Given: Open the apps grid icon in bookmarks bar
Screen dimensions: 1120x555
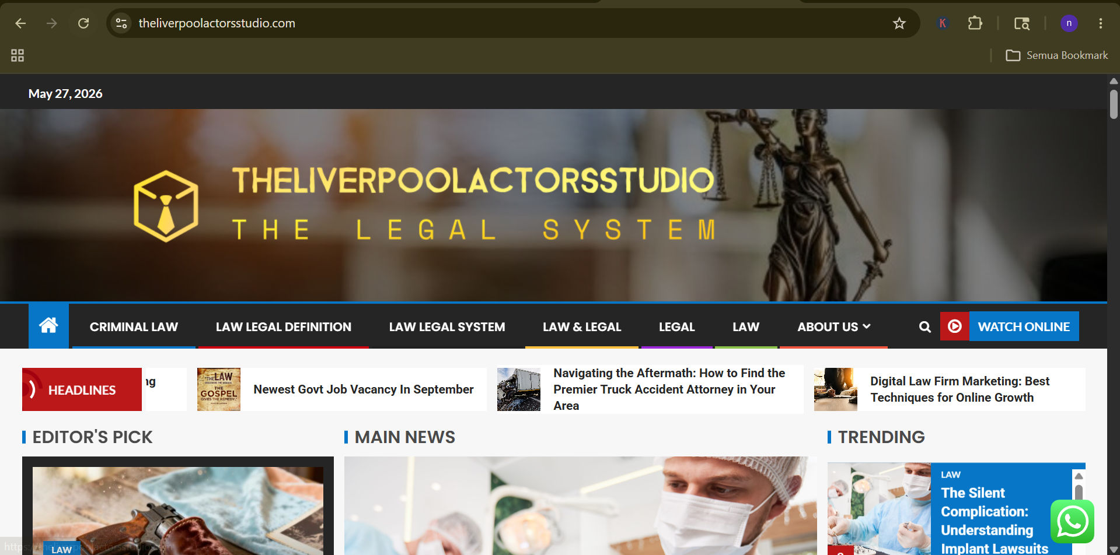Looking at the screenshot, I should click(x=18, y=55).
